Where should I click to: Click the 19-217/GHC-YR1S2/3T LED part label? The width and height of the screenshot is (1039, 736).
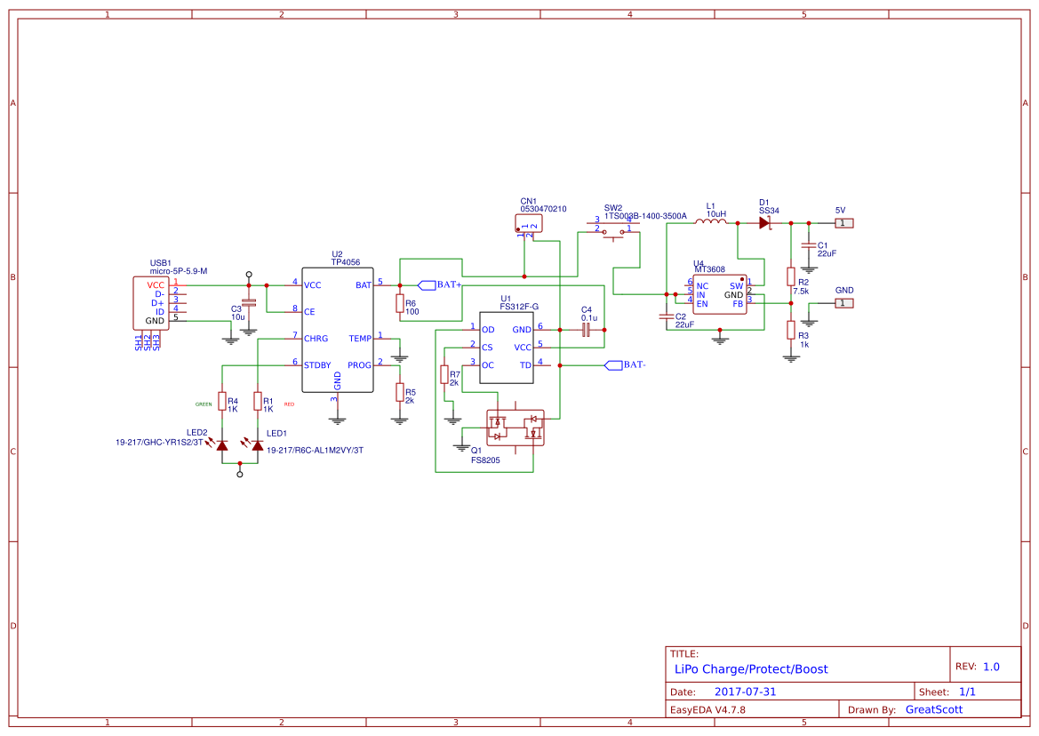[x=160, y=443]
